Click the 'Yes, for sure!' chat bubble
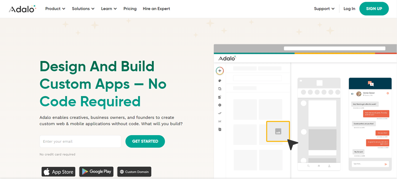 point(359,152)
